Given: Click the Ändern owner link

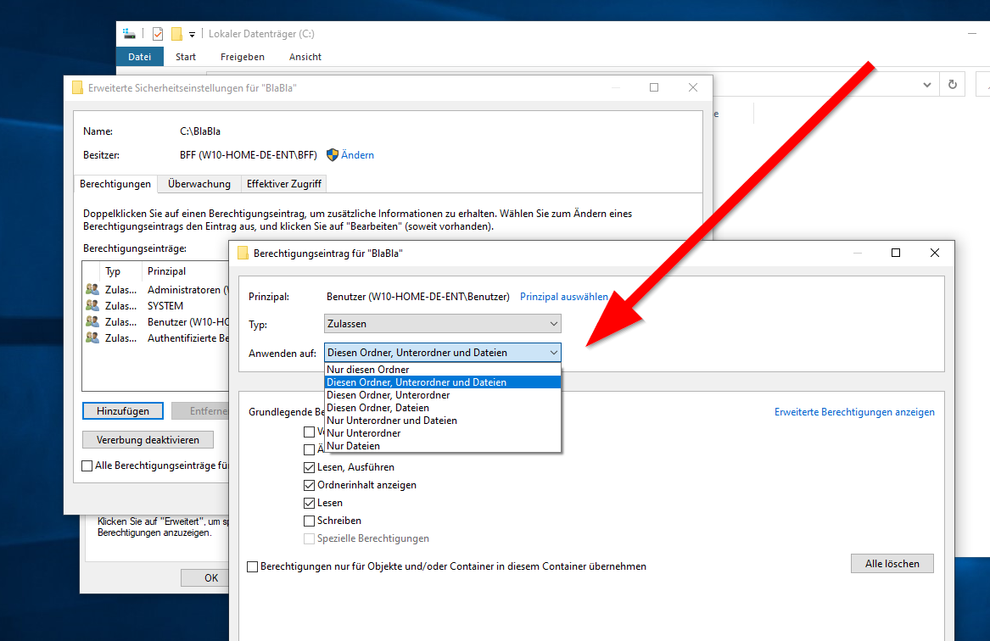Looking at the screenshot, I should 357,154.
